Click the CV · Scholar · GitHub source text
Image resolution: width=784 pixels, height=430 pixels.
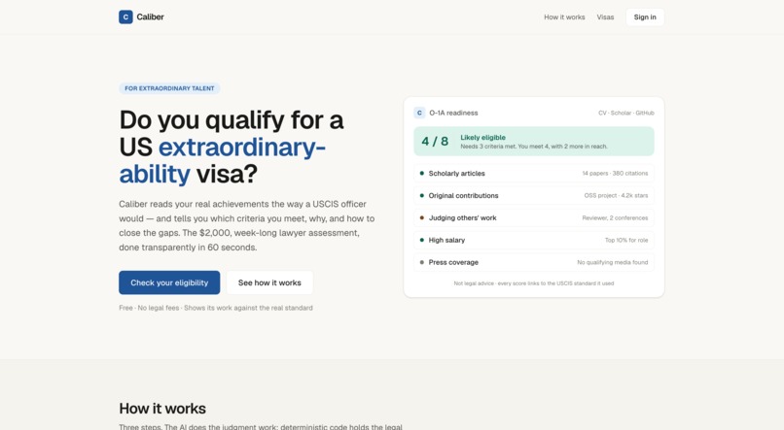[x=626, y=113]
